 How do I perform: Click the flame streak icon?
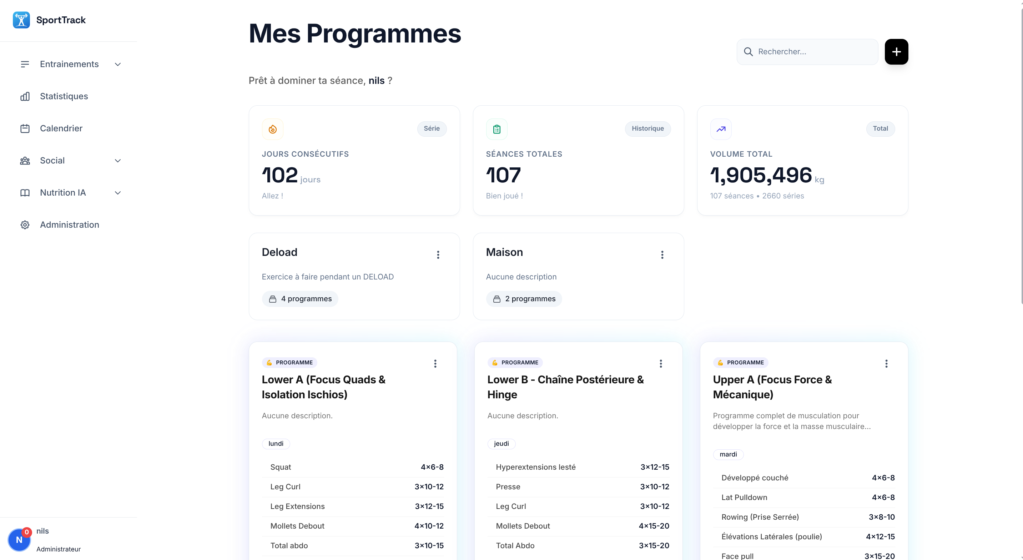[x=272, y=129]
